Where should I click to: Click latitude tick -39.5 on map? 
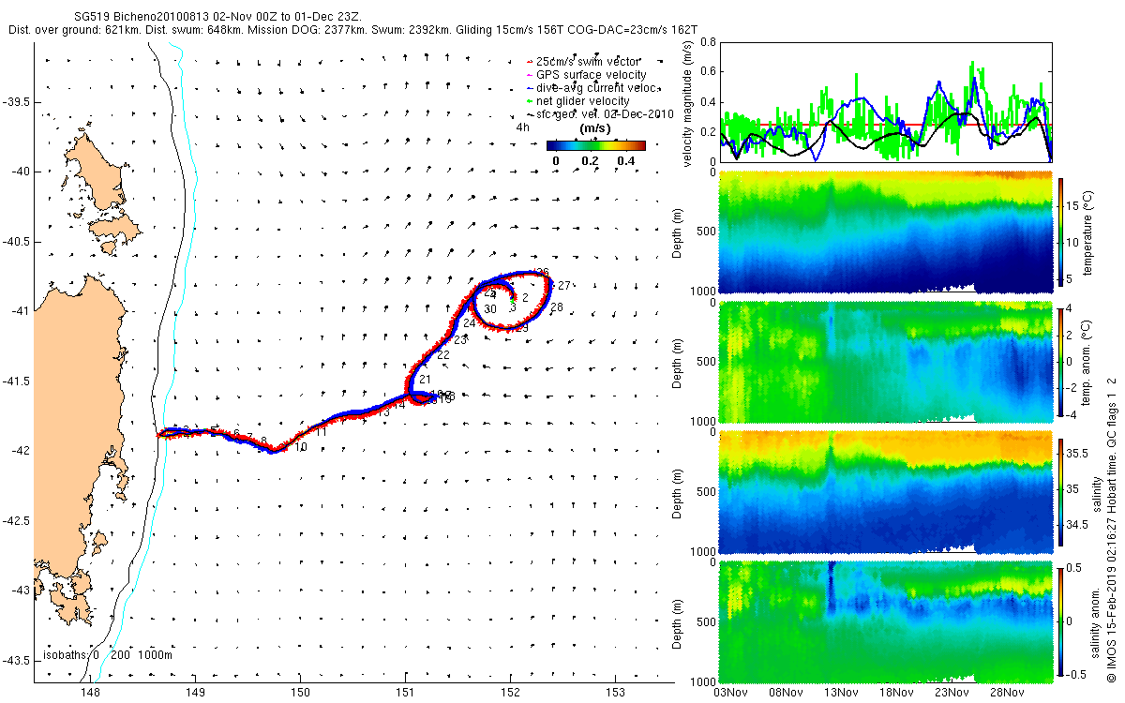pyautogui.click(x=16, y=101)
